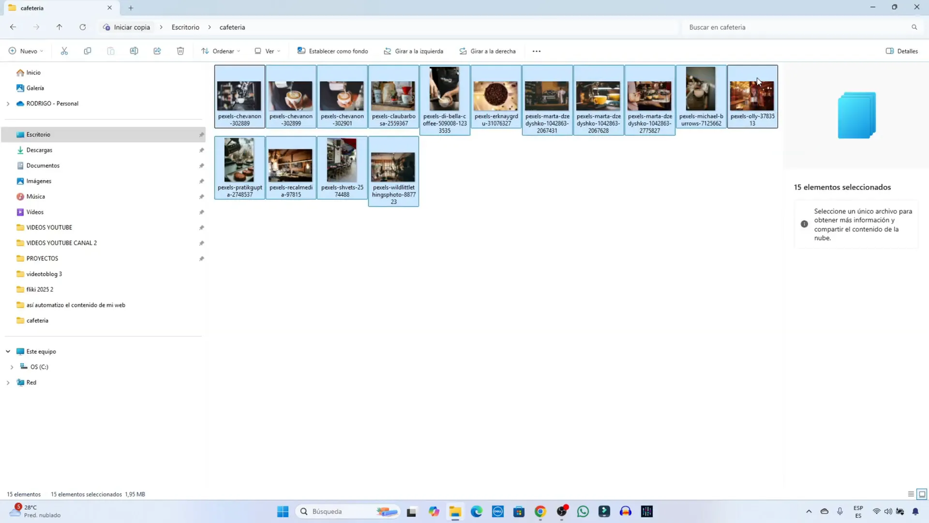The height and width of the screenshot is (523, 929).
Task: Click the Rename icon in toolbar
Action: [x=134, y=51]
